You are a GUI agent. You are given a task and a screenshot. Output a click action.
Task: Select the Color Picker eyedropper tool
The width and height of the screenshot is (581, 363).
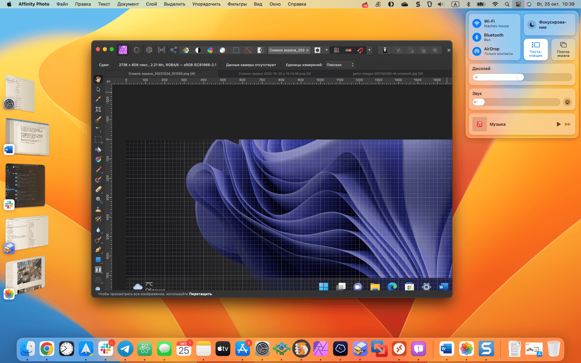[x=98, y=99]
